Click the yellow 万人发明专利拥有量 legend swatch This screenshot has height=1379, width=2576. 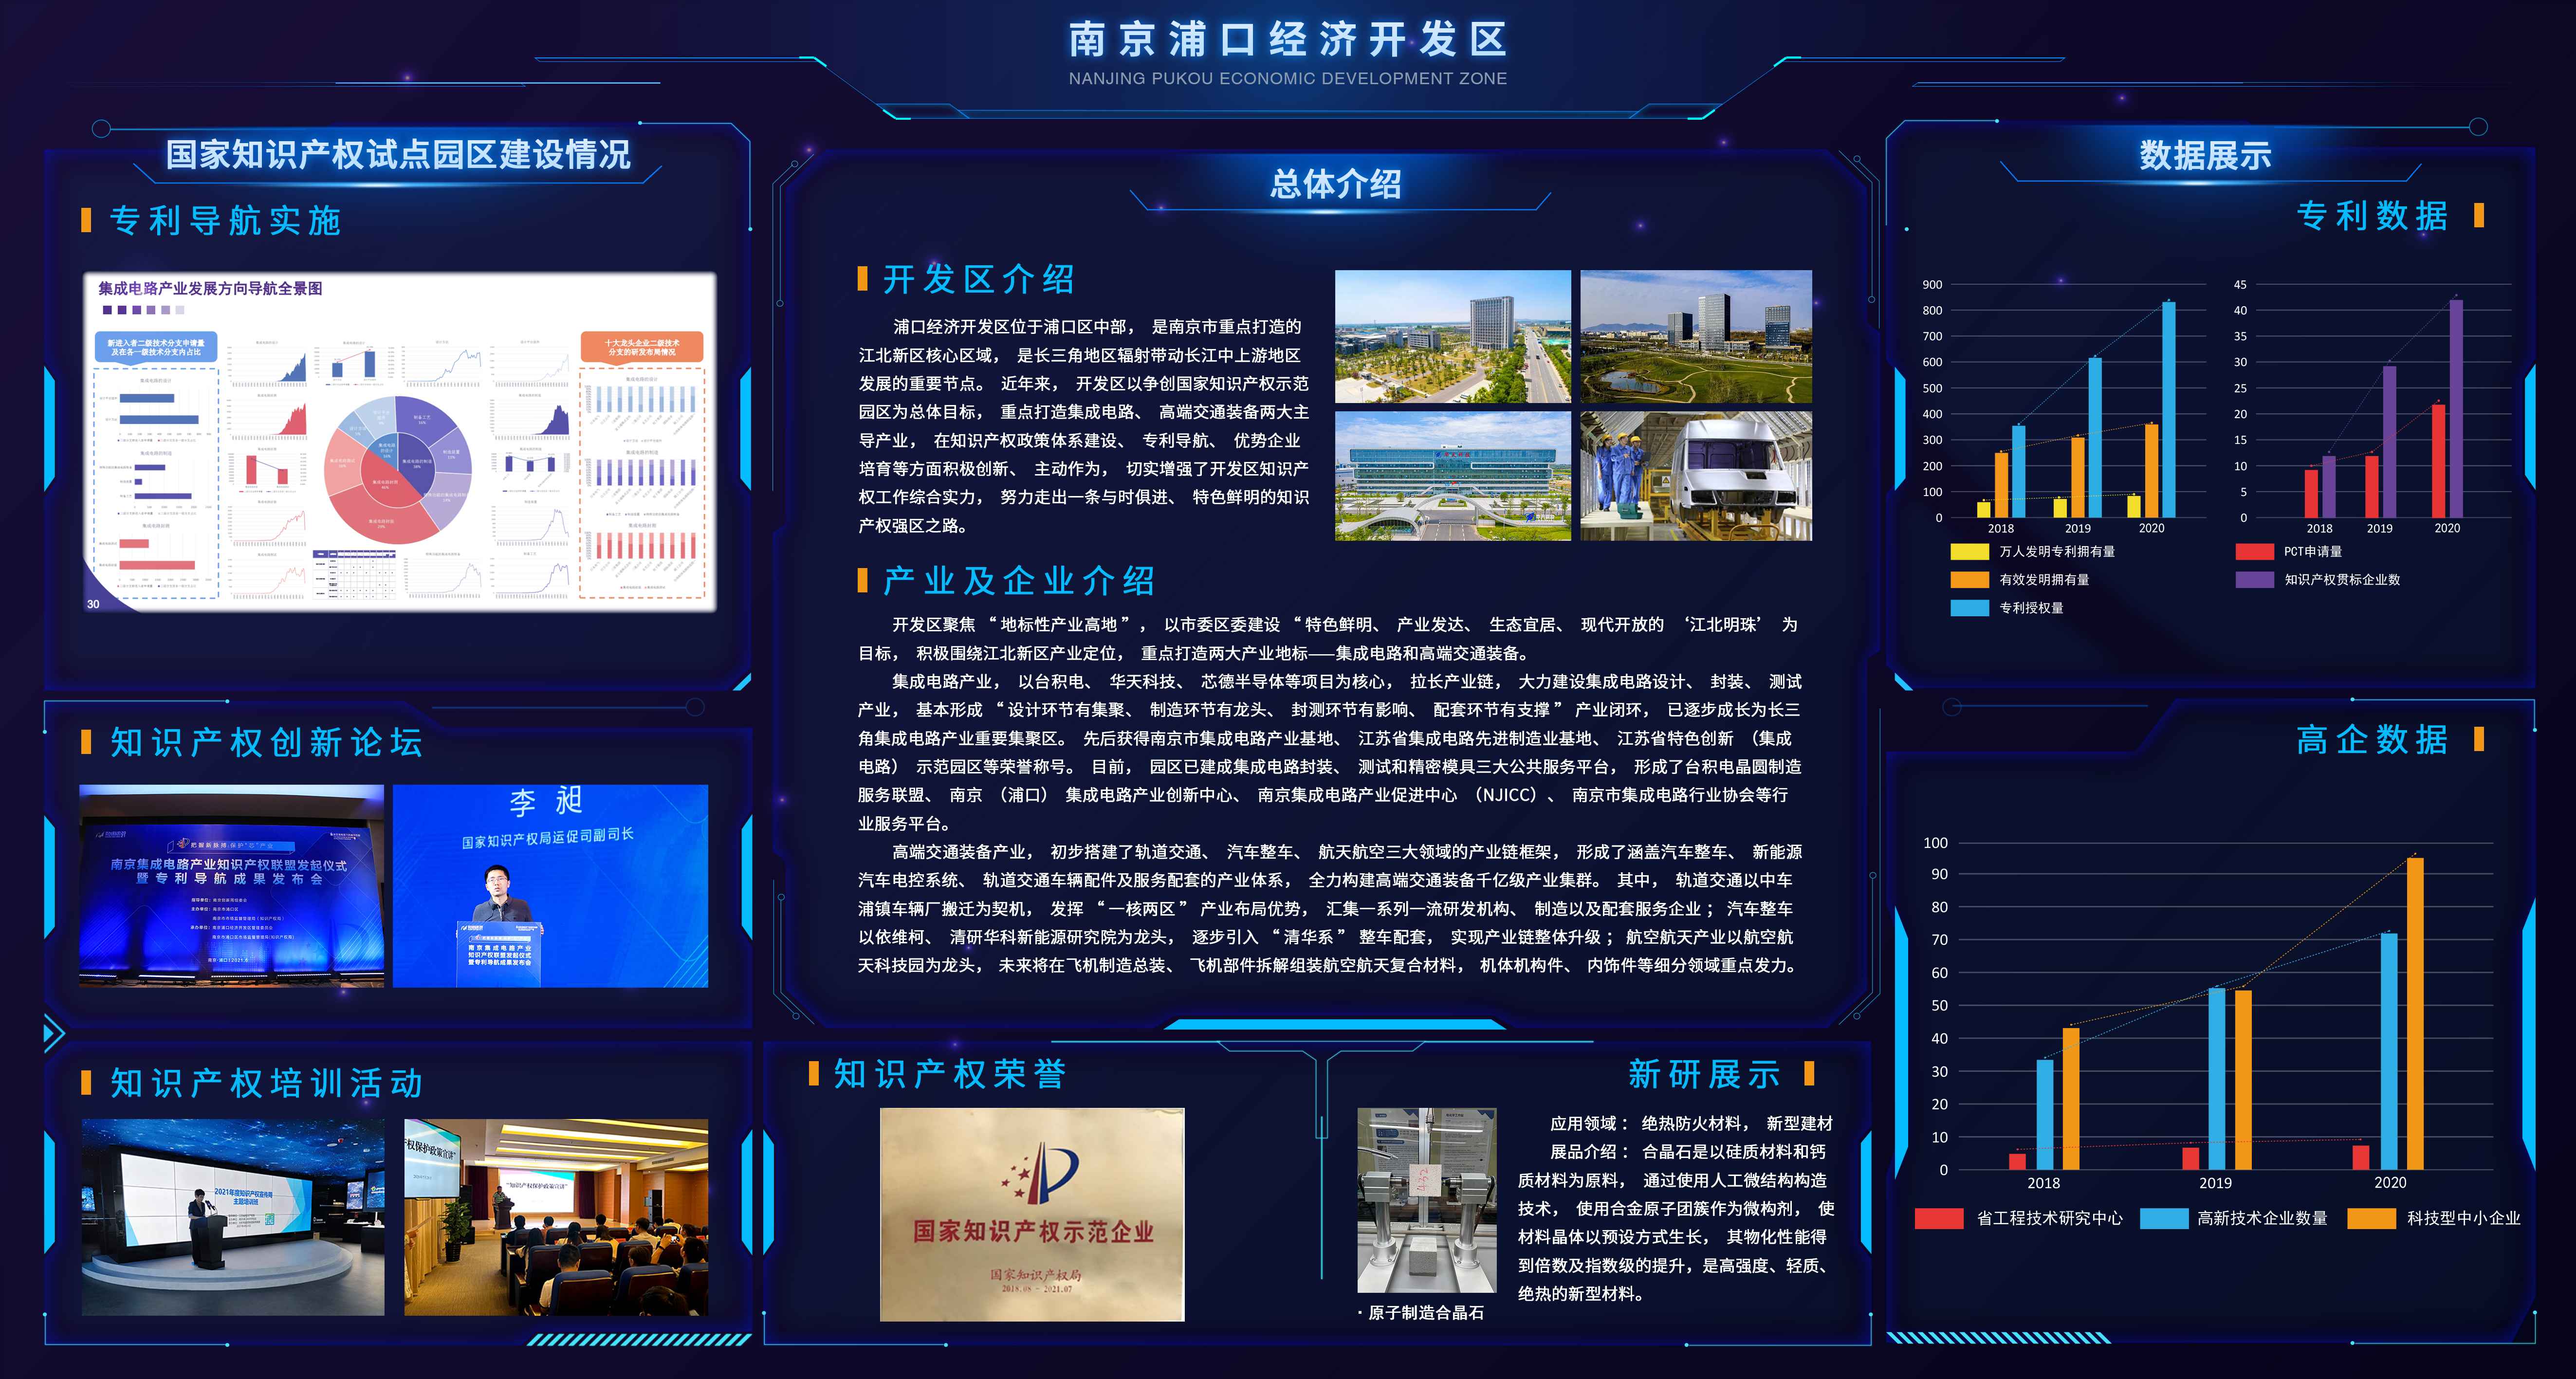1969,551
